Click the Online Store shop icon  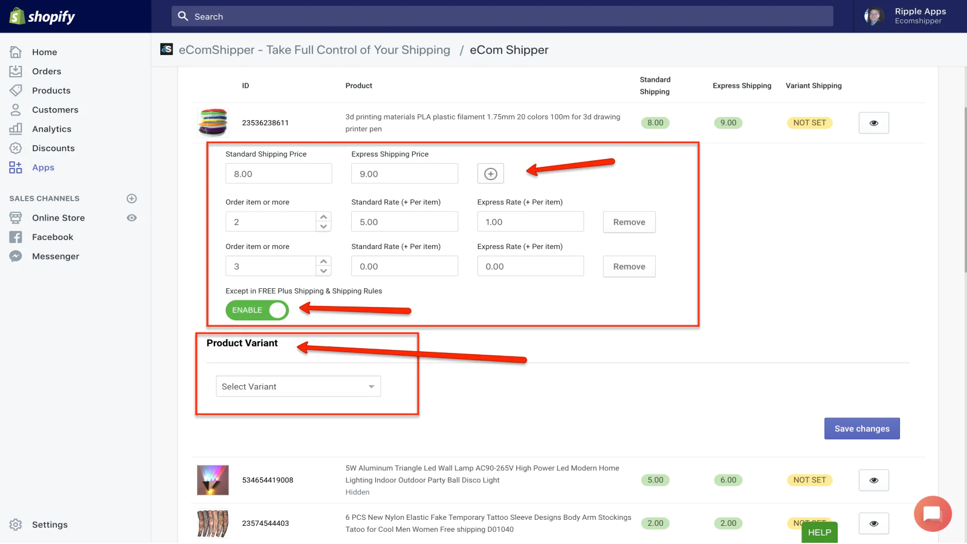16,218
